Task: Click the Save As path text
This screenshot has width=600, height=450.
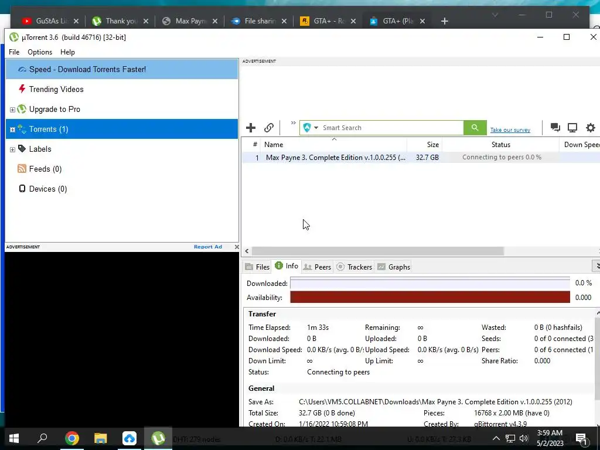Action: [x=435, y=402]
